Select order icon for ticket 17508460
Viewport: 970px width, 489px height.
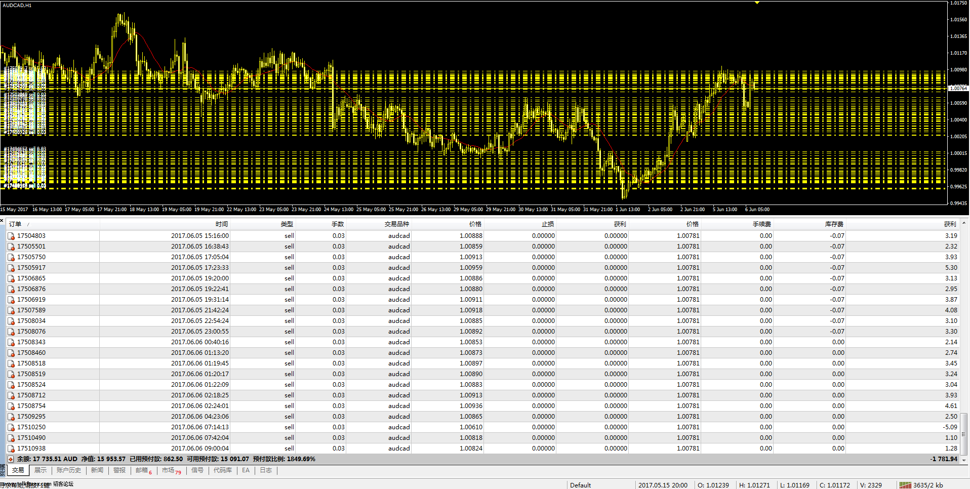[x=11, y=353]
